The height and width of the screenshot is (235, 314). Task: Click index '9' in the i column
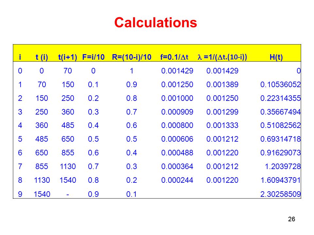pos(20,194)
